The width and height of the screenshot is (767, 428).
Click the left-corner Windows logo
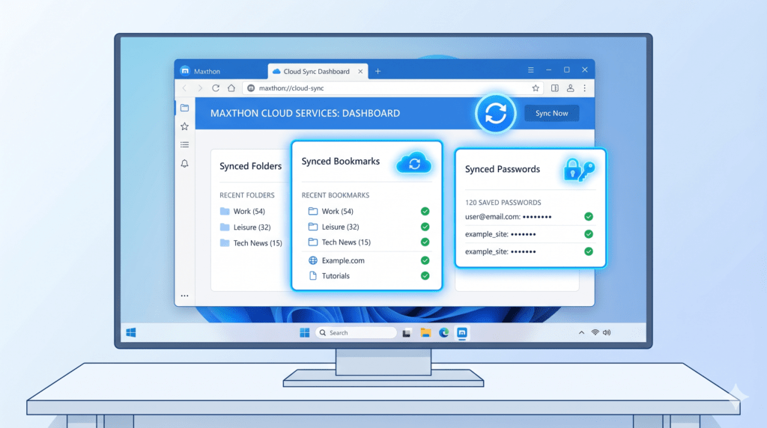(x=130, y=333)
